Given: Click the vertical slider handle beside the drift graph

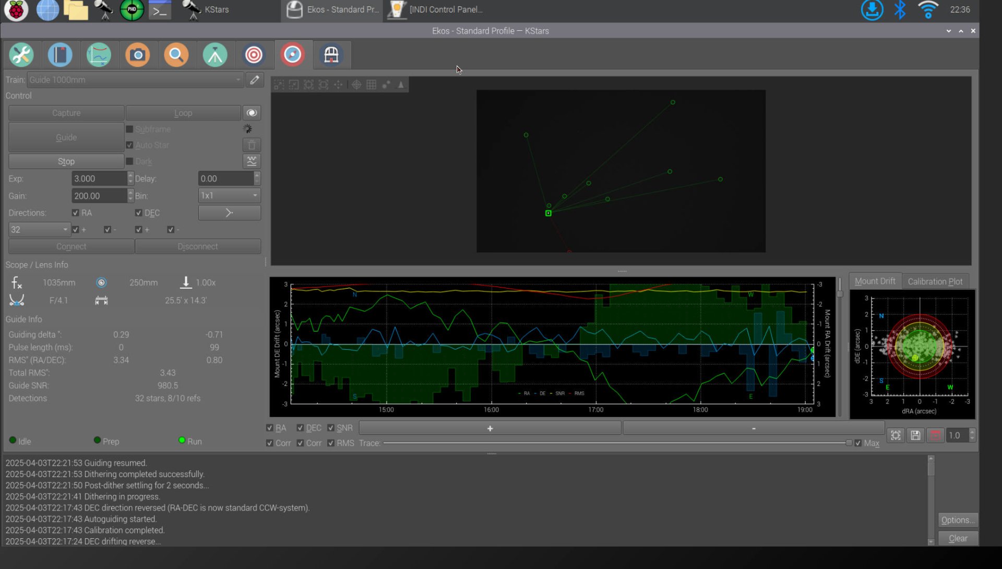Looking at the screenshot, I should (840, 294).
